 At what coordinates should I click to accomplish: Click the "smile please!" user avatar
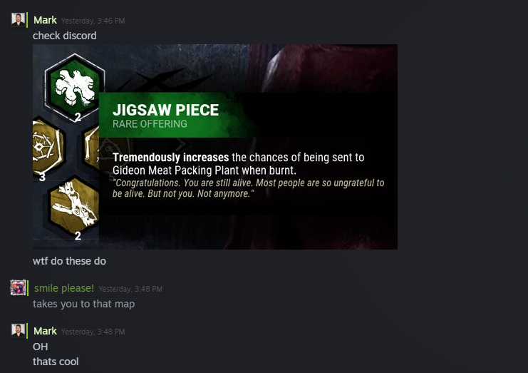point(18,287)
